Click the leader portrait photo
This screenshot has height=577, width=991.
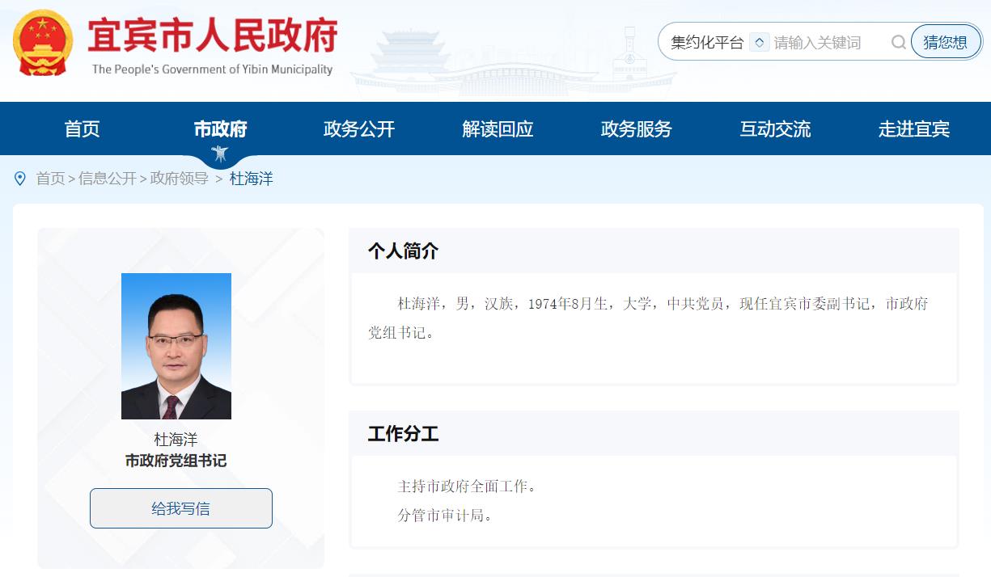pos(176,346)
